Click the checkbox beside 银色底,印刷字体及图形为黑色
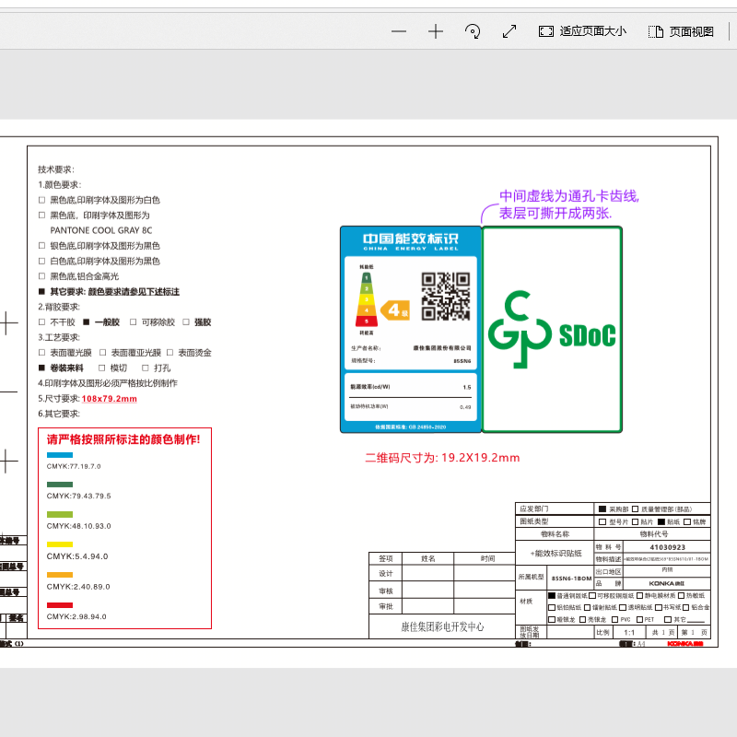 click(41, 246)
